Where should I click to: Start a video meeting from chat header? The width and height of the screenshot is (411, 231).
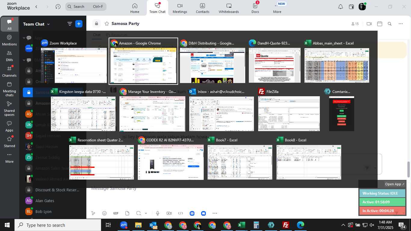coord(369,24)
